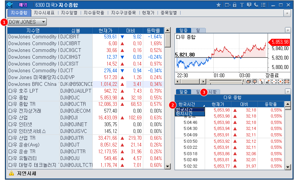
Task: Open the 종목일별 tab
Action: point(169,13)
